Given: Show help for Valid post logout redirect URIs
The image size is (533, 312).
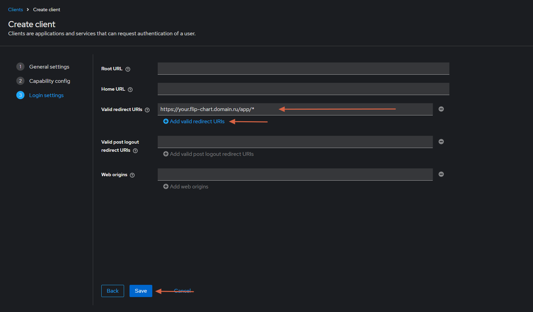Looking at the screenshot, I should [x=135, y=151].
